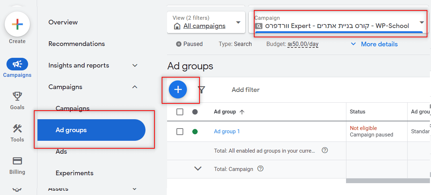Open Billing card icon
431x195 pixels.
tap(17, 161)
